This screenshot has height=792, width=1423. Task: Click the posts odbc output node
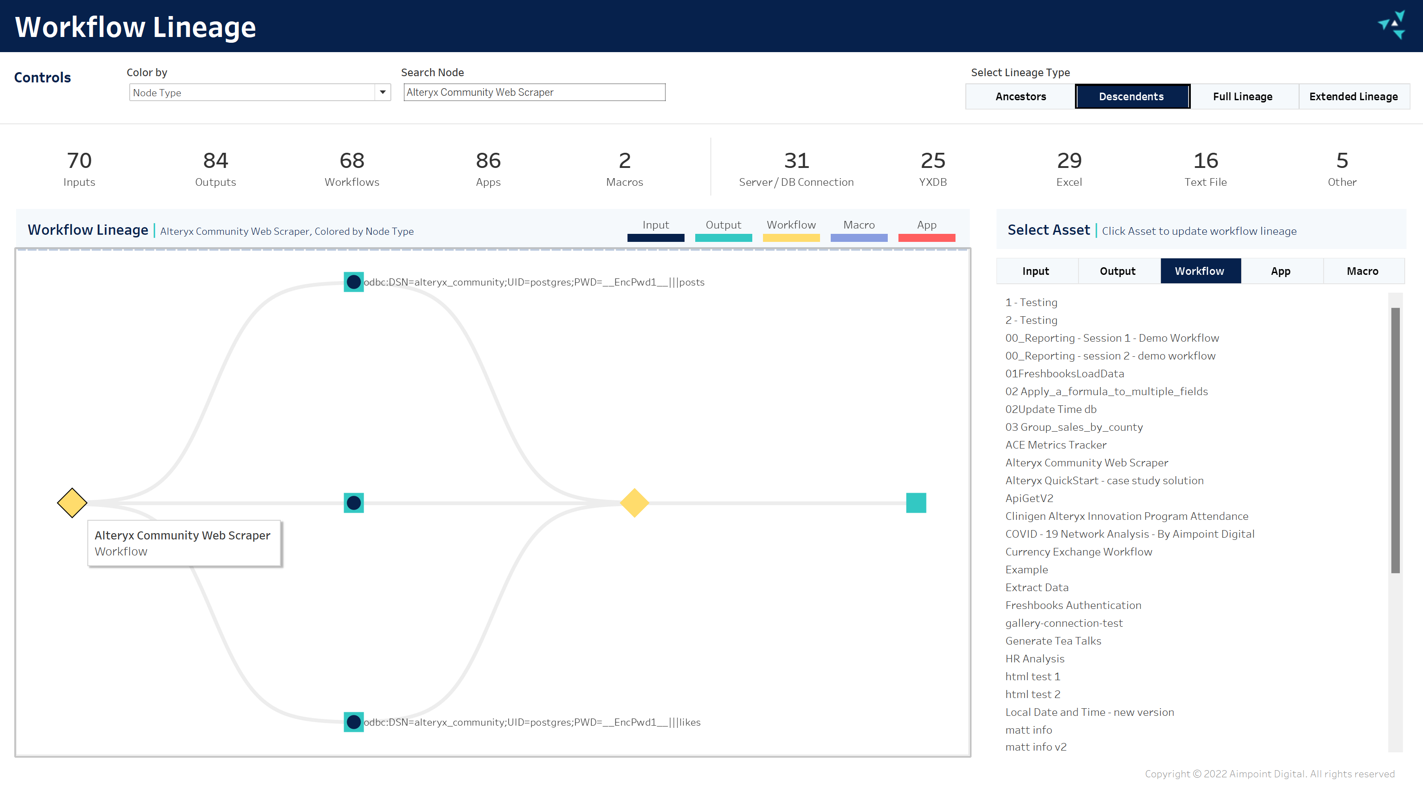pos(353,282)
